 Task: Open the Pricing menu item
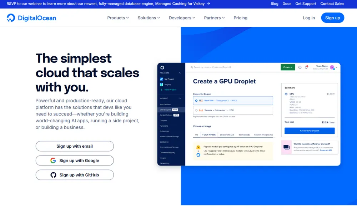[240, 18]
